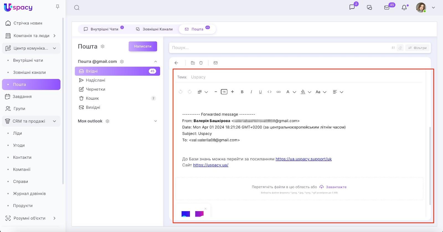This screenshot has width=443, height=232.
Task: Open the https://uspacy.ua/ link
Action: pyautogui.click(x=211, y=165)
